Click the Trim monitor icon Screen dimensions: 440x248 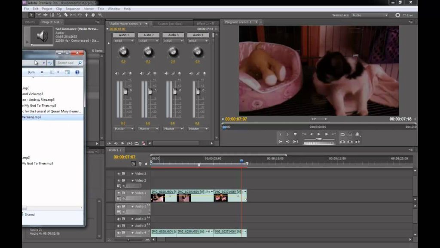(357, 142)
